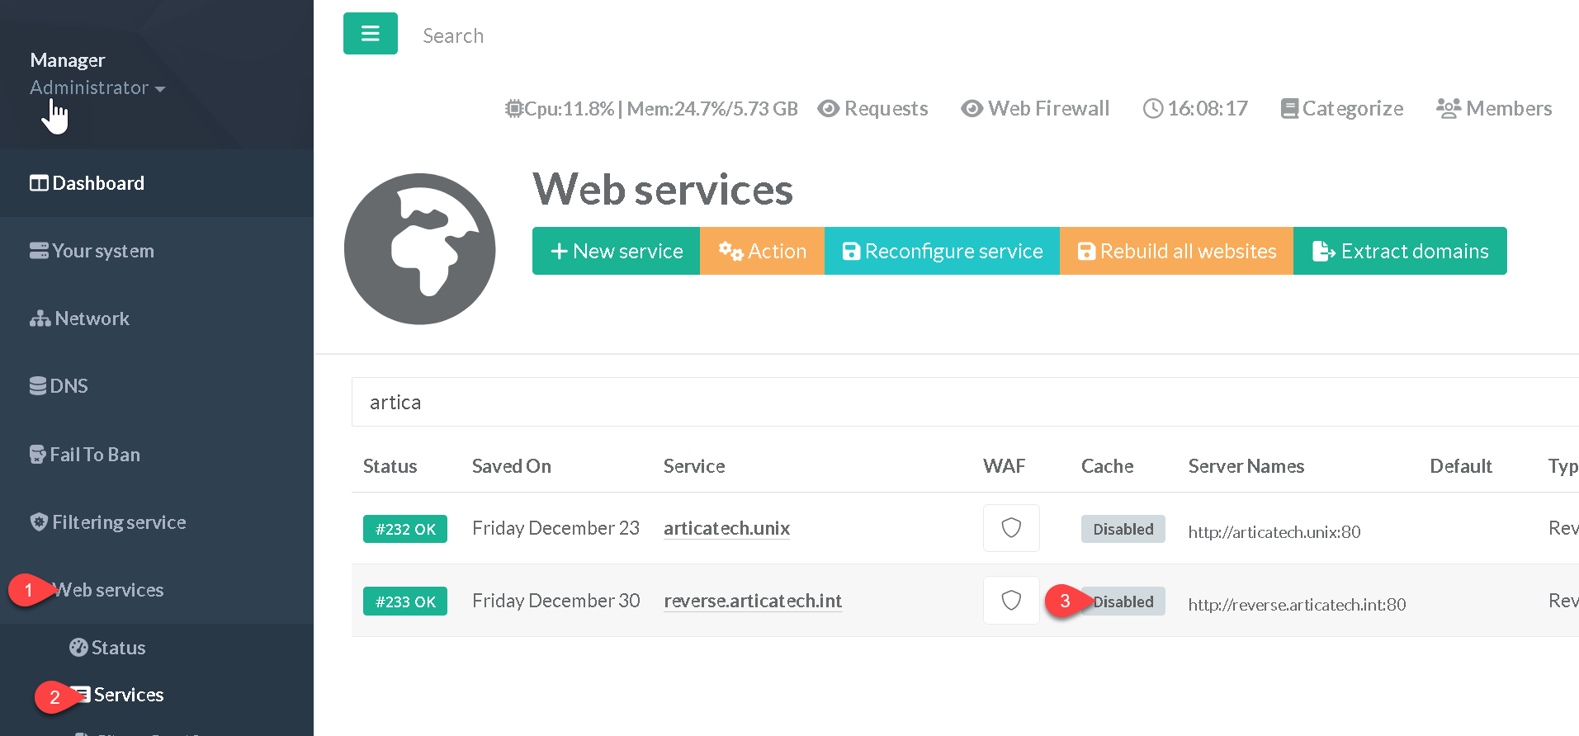Screen dimensions: 1579x736
Task: Click the Requests eye icon
Action: [828, 109]
